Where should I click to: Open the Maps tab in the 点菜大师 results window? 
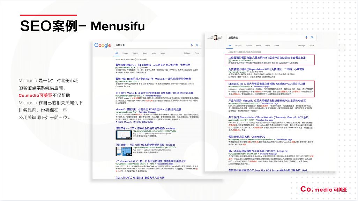click(x=154, y=53)
